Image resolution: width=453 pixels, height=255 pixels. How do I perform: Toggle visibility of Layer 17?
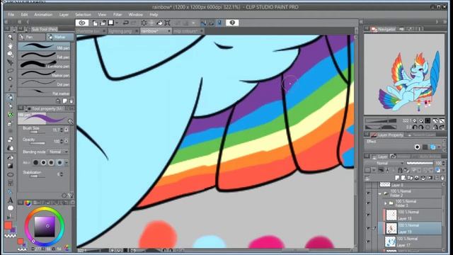click(368, 242)
